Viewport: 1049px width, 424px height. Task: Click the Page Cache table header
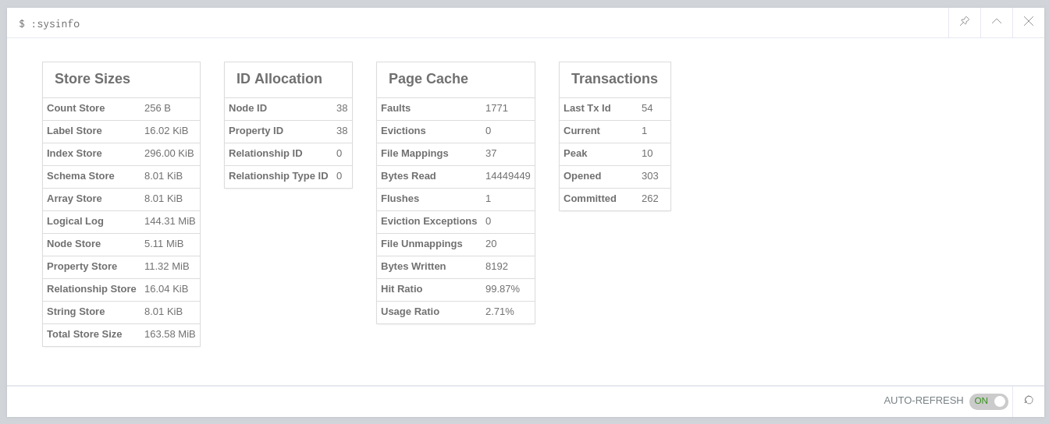[x=428, y=79]
